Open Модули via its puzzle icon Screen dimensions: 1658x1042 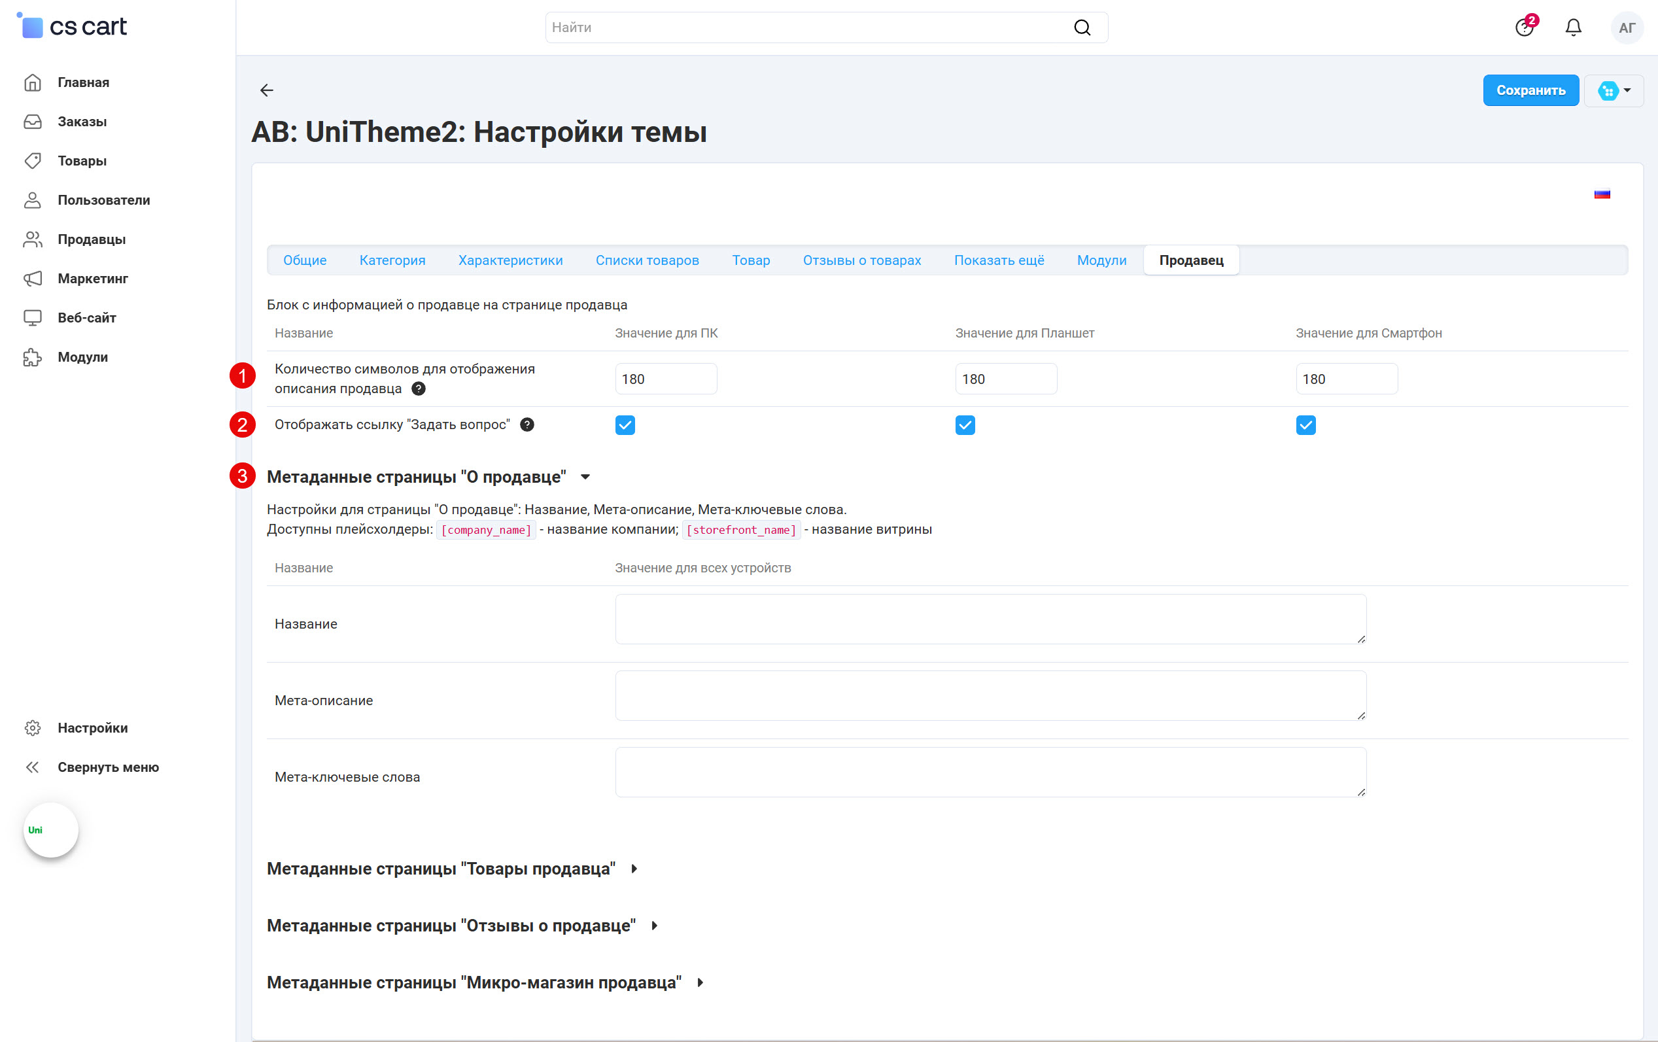32,357
